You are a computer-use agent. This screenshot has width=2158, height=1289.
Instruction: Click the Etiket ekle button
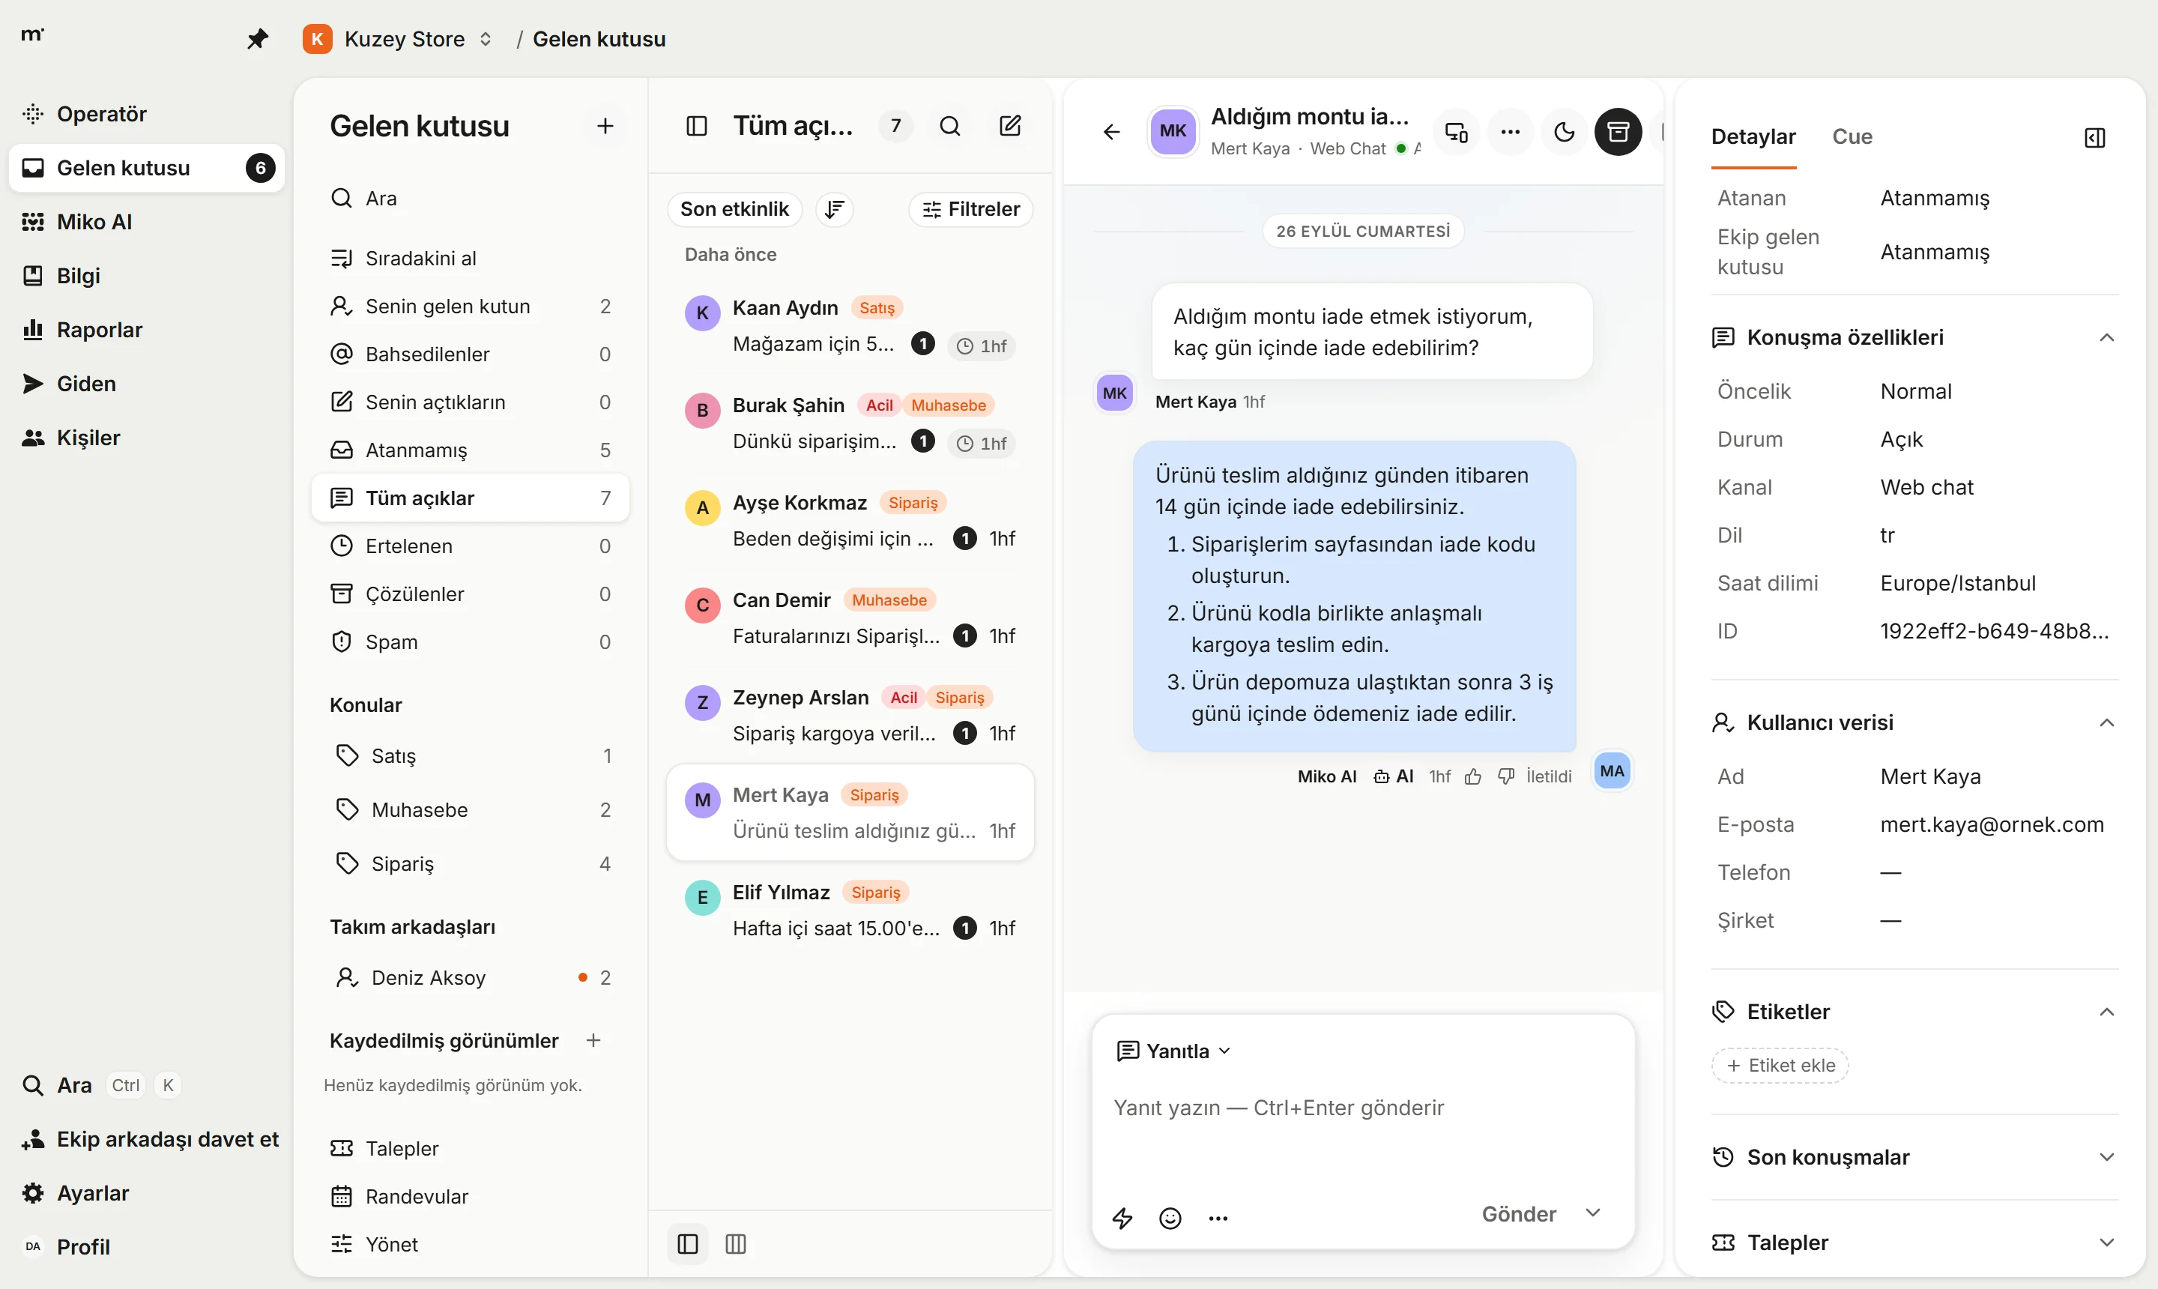pyautogui.click(x=1780, y=1065)
